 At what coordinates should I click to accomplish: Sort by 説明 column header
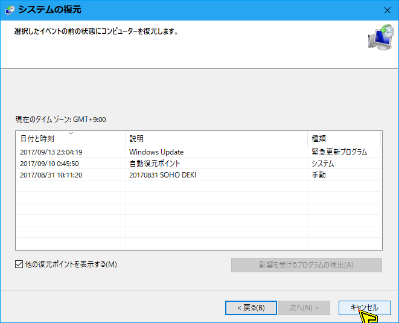point(217,138)
